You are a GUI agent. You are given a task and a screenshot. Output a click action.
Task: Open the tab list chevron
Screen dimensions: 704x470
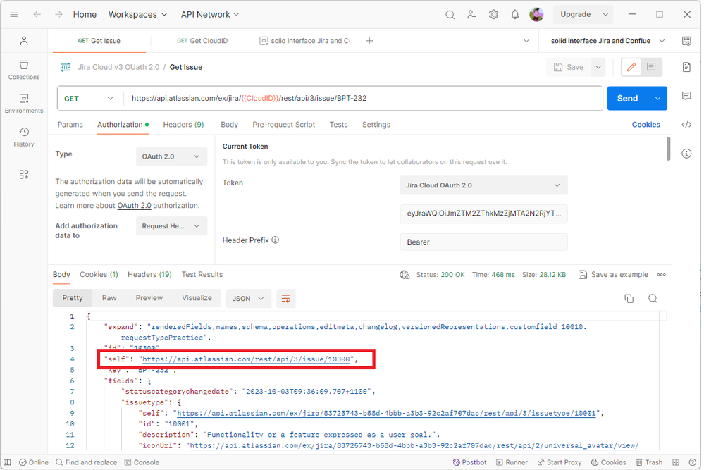[x=526, y=41]
